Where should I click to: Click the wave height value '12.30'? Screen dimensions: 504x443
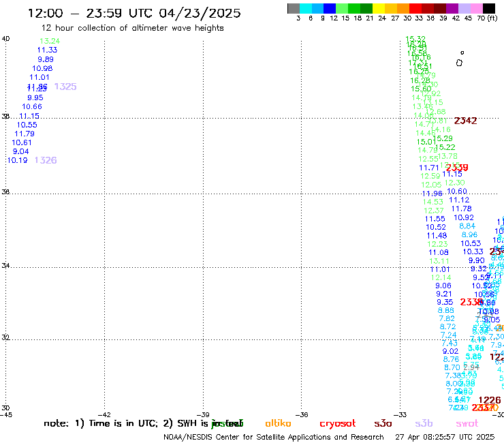[x=455, y=183]
